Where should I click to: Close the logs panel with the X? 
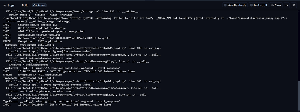point(294,5)
